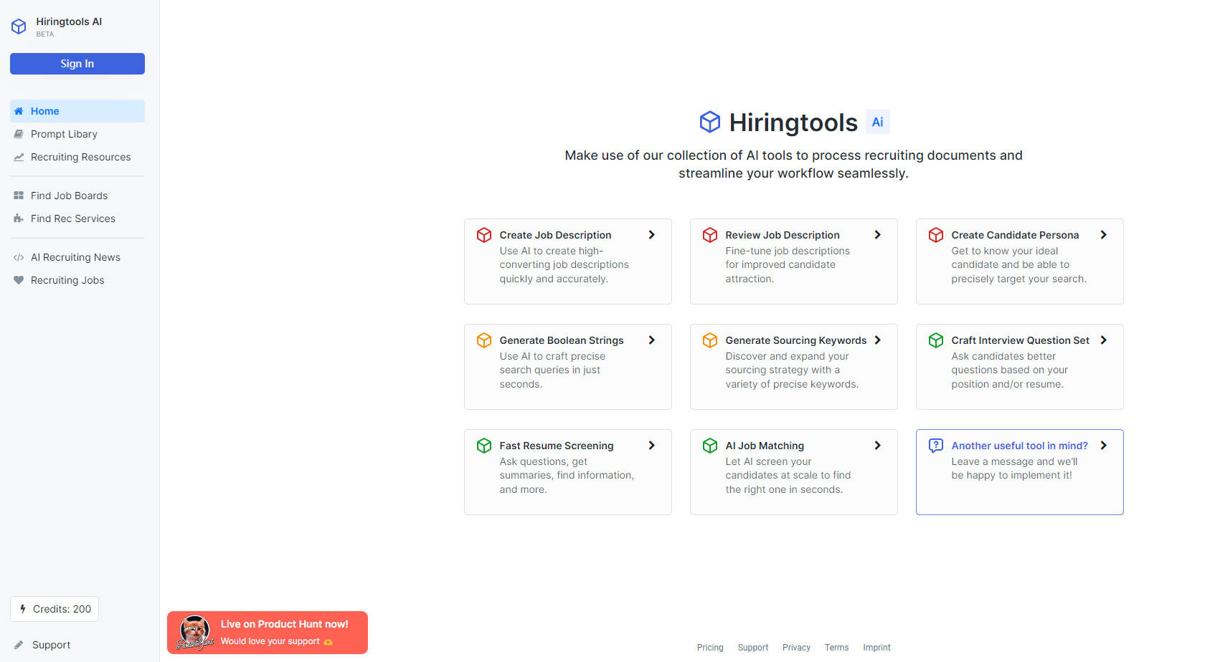Screen dimensions: 1210x662
Task: Click the Create Job Description card title
Action: click(555, 235)
